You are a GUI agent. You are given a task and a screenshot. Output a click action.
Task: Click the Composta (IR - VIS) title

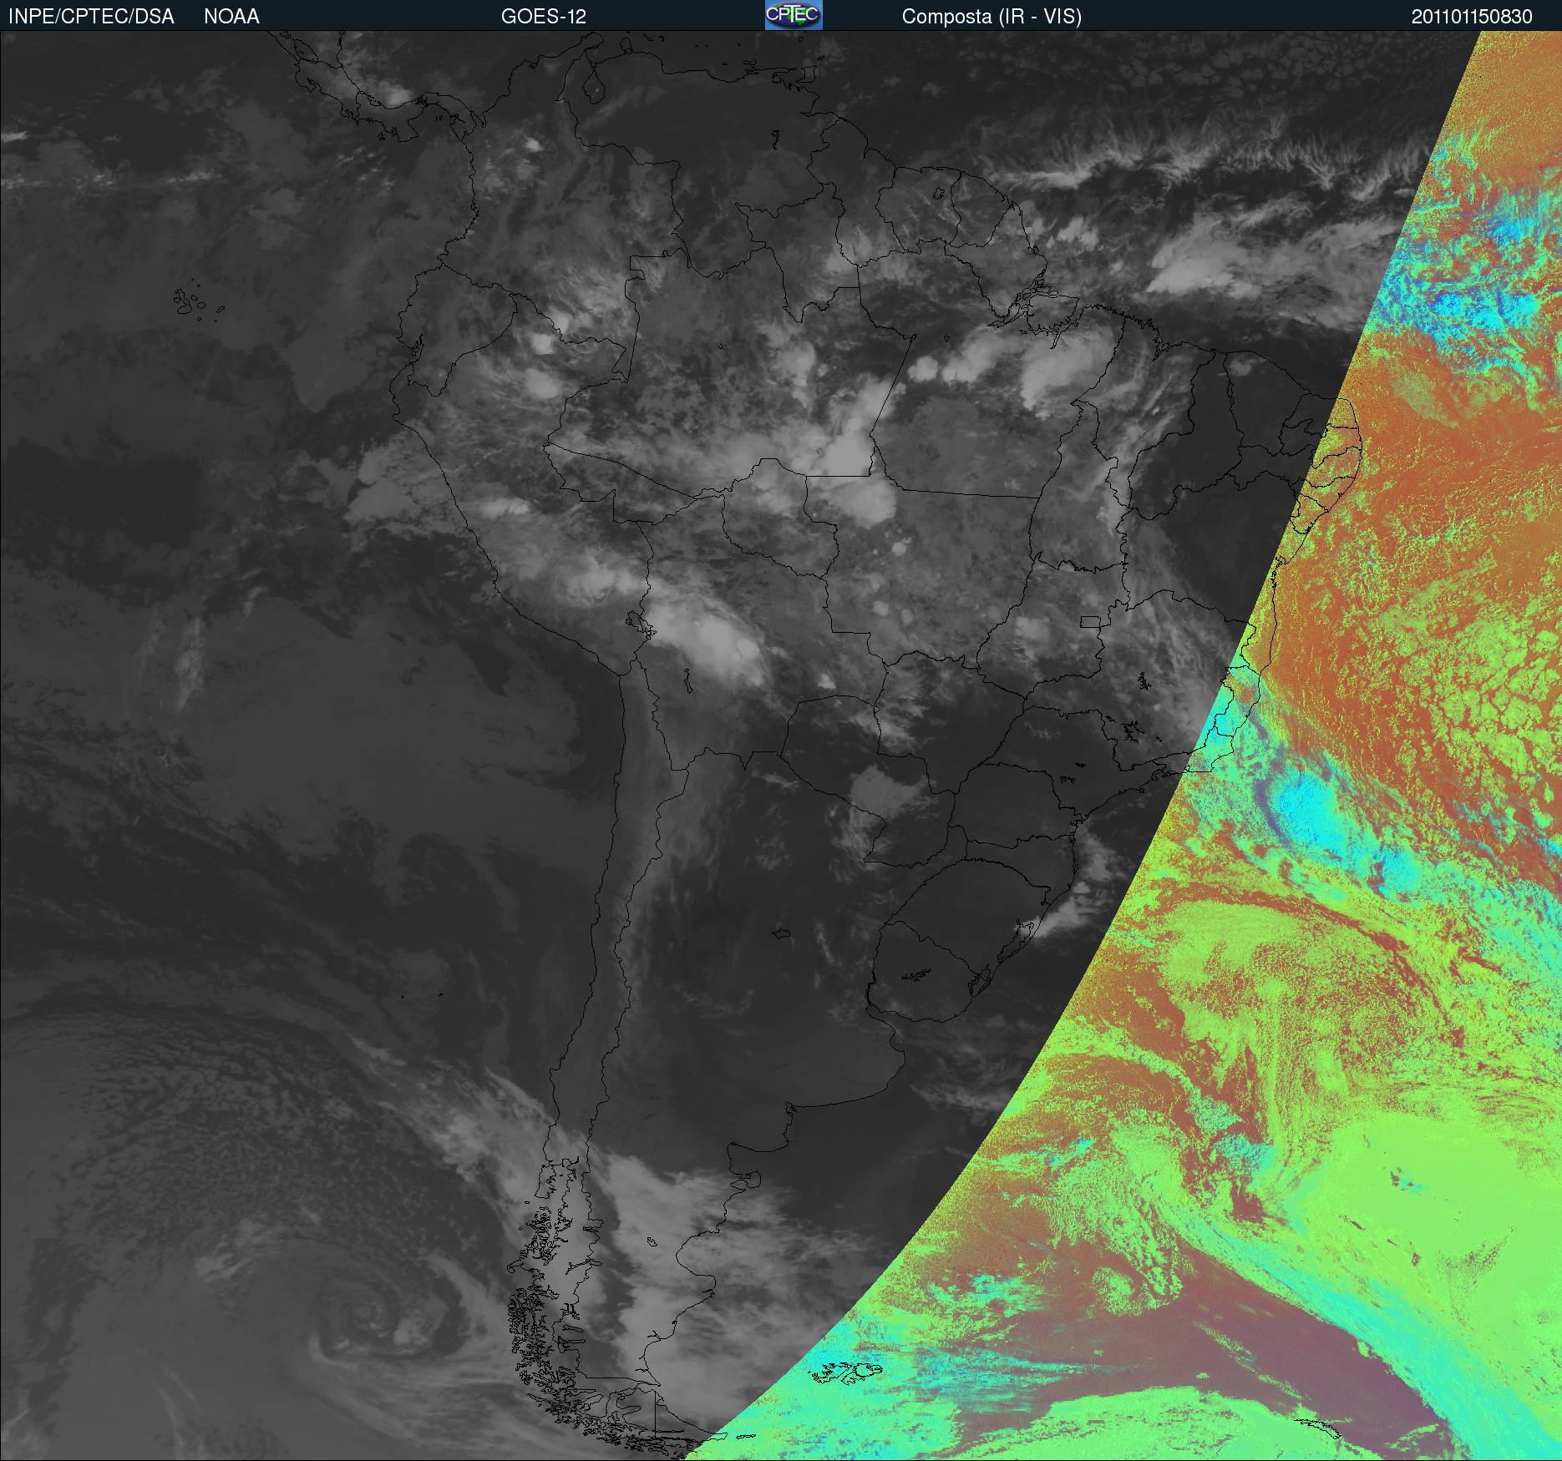[991, 17]
